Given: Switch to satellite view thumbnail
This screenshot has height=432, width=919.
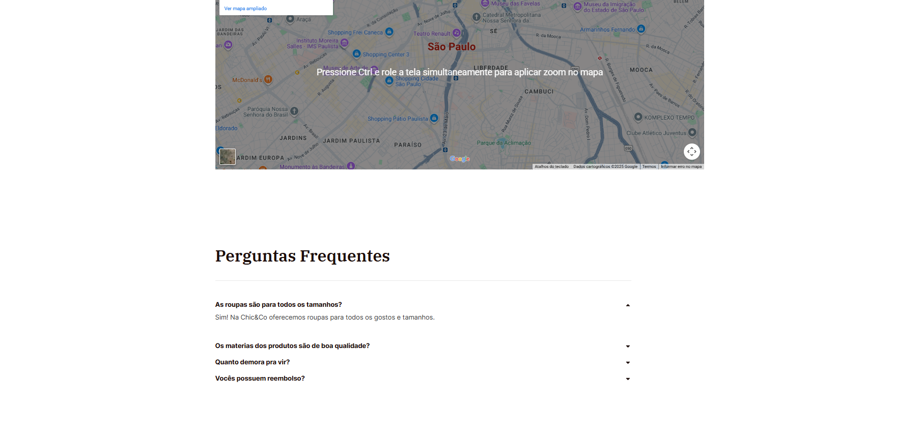Looking at the screenshot, I should click(x=228, y=157).
